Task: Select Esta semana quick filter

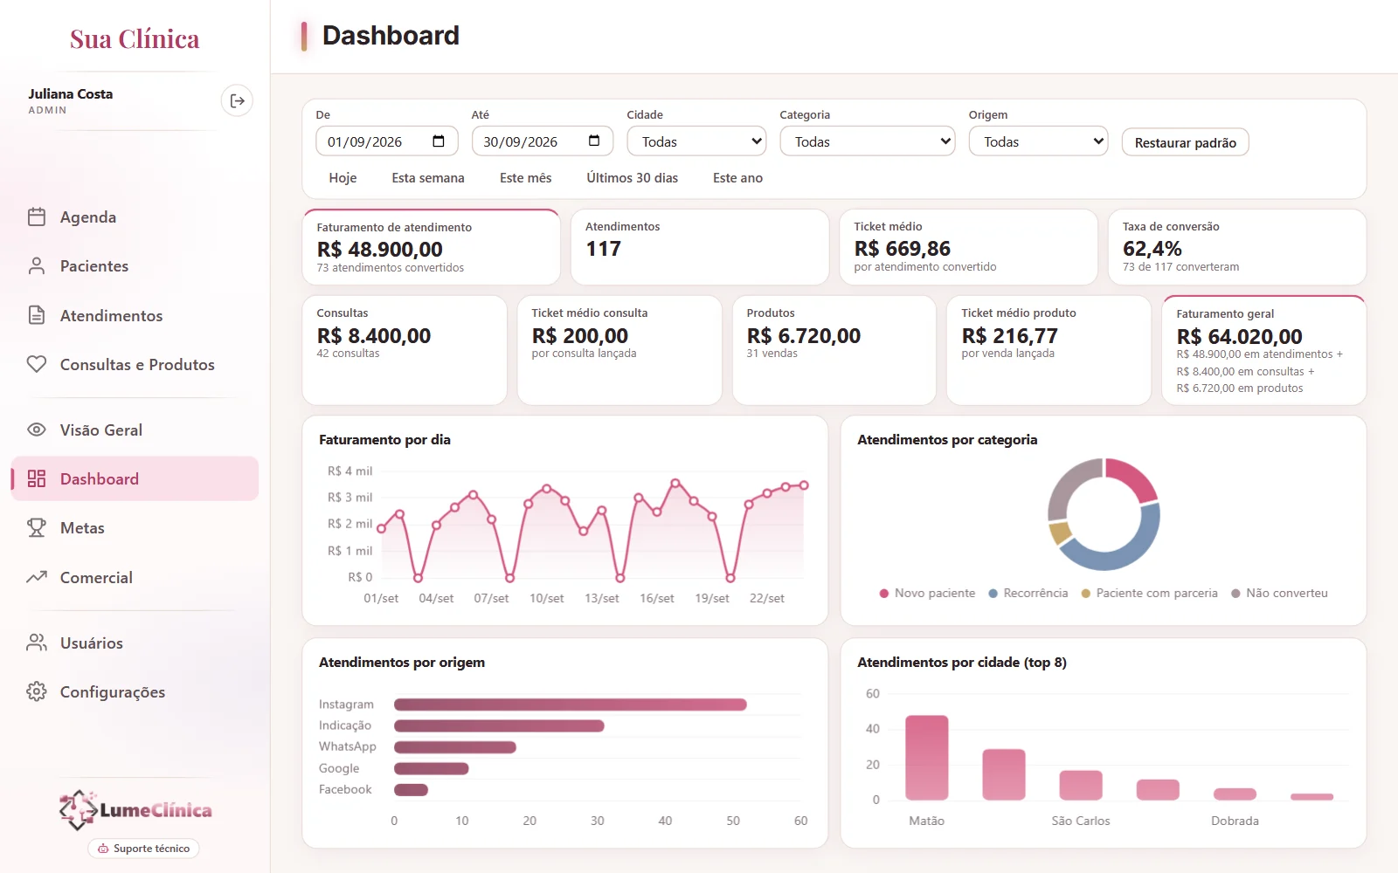Action: 428,178
